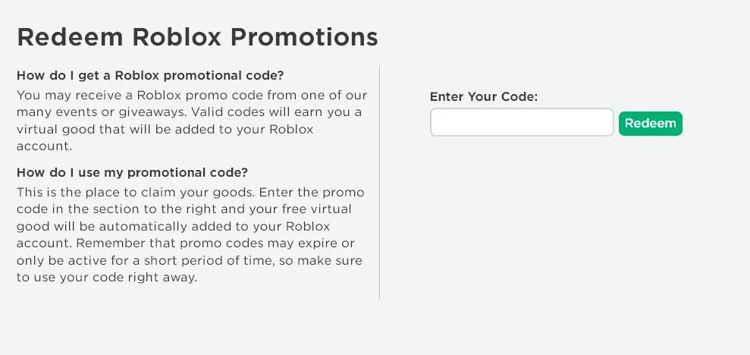Click the word 'Redeem' in the page title
Screen dimensions: 750x355
pos(71,37)
